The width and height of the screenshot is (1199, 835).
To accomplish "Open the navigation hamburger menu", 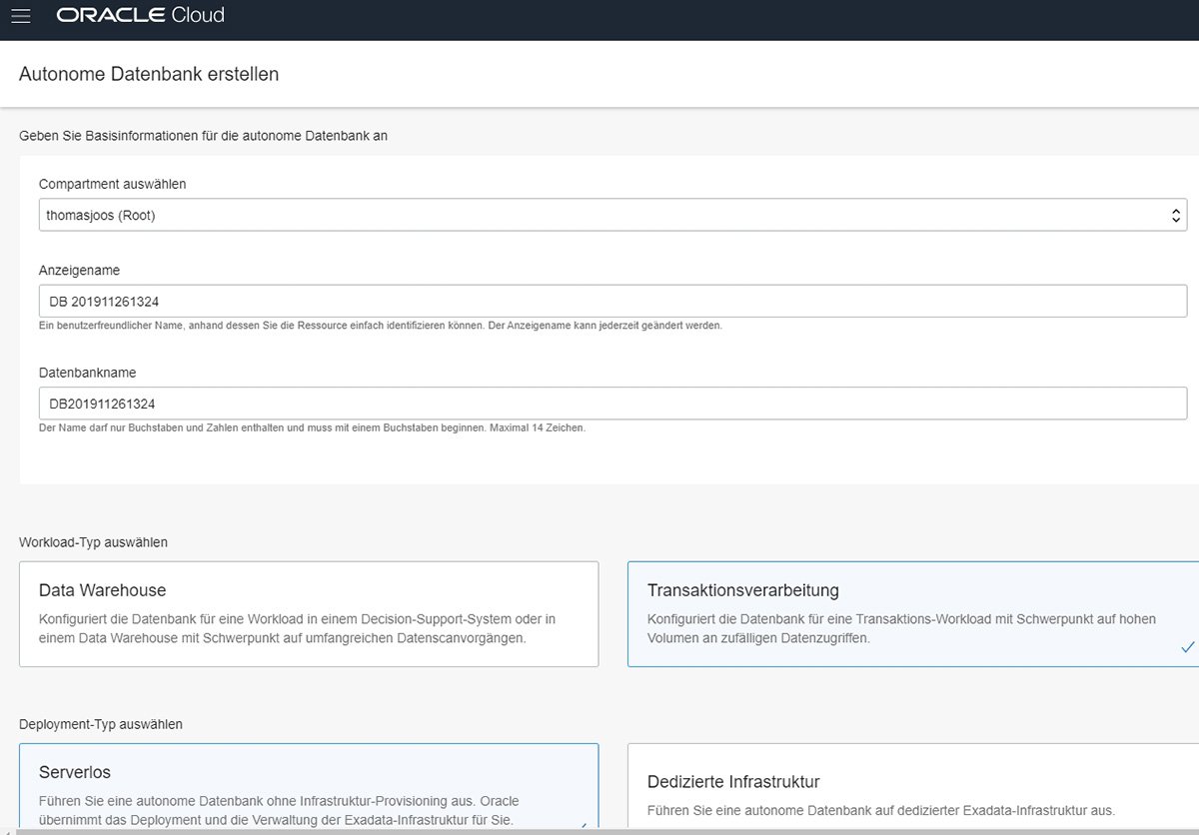I will click(x=20, y=15).
